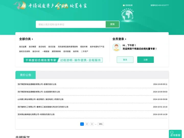This screenshot has width=184, height=138.
Task: Select the 废弃物 category
Action: point(76,51)
